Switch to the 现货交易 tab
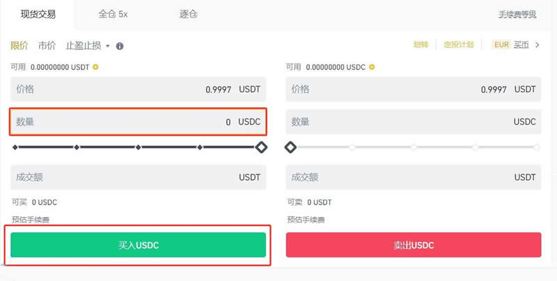Screen dimensions: 557x281 point(38,14)
